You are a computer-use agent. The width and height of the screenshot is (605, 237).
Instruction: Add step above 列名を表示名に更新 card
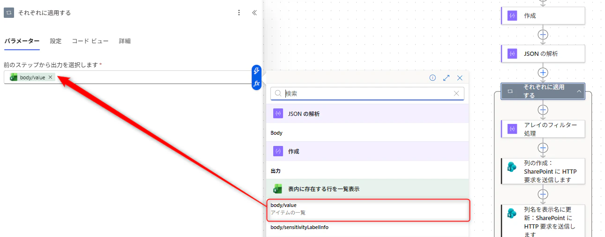[543, 194]
